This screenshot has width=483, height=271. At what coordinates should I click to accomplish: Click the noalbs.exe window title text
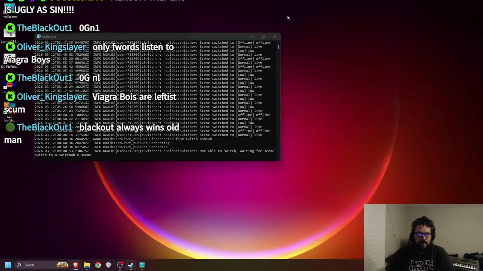click(x=49, y=37)
